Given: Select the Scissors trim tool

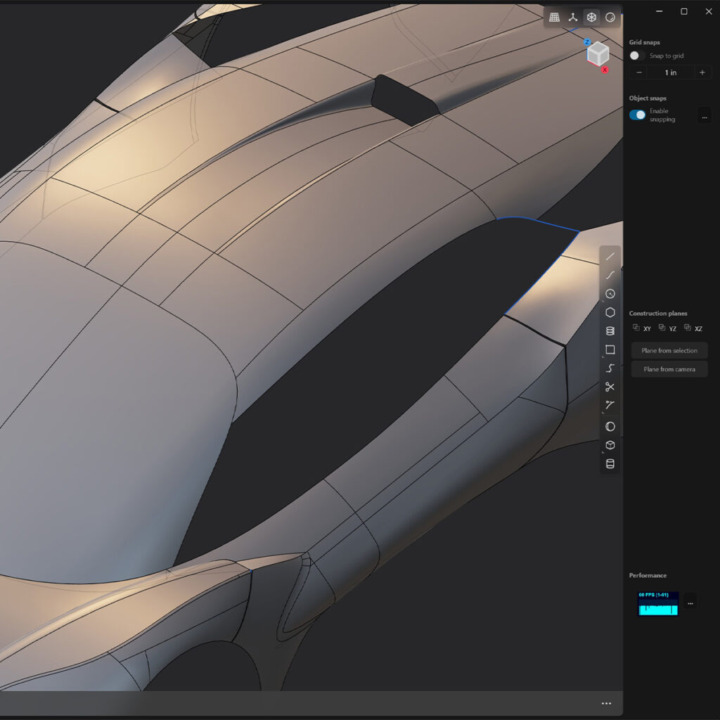Looking at the screenshot, I should pyautogui.click(x=610, y=387).
